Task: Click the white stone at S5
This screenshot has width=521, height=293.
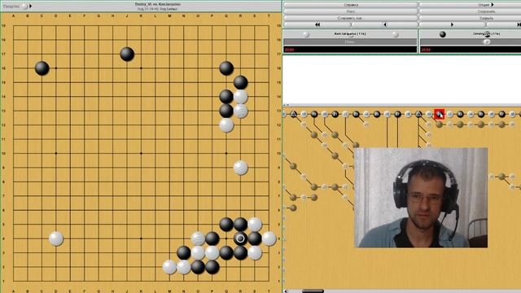Action: [255, 225]
